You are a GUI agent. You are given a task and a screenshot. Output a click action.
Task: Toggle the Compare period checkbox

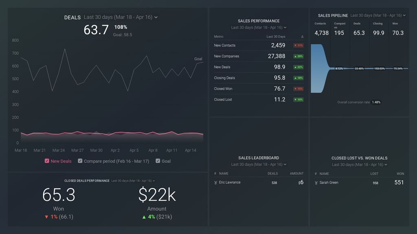(x=80, y=161)
